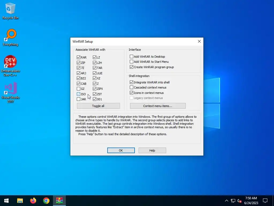Open File Explorer from the taskbar

(20, 201)
